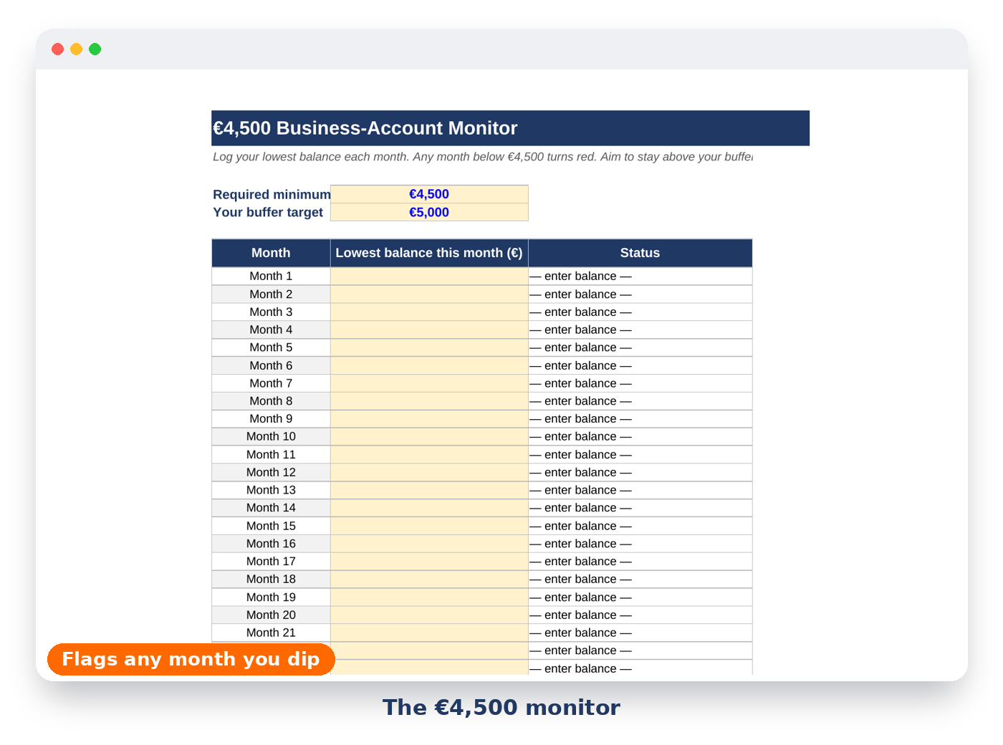
Task: Select the Month 3 balance input cell
Action: pos(429,312)
